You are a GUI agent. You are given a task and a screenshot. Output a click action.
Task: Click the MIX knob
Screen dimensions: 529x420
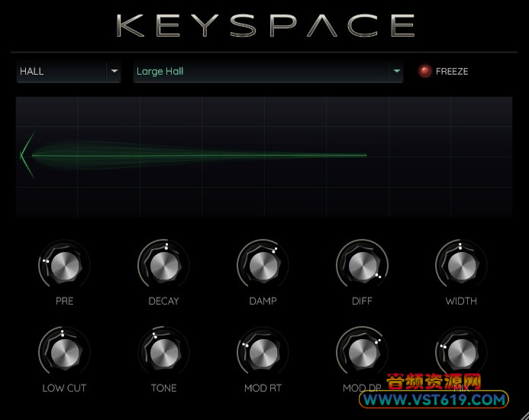point(461,352)
